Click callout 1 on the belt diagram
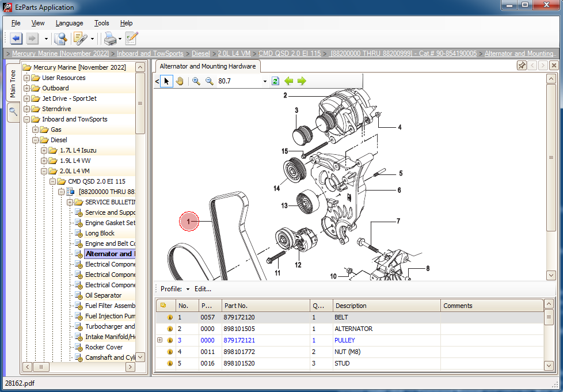Image resolution: width=563 pixels, height=392 pixels. click(189, 221)
